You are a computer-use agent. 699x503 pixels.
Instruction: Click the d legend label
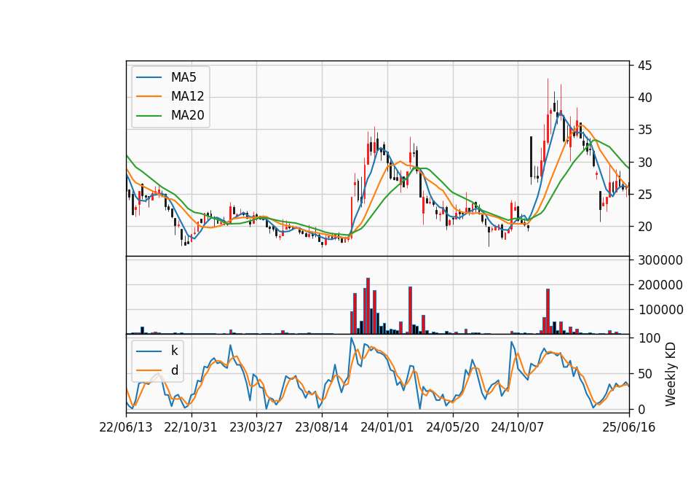point(175,370)
